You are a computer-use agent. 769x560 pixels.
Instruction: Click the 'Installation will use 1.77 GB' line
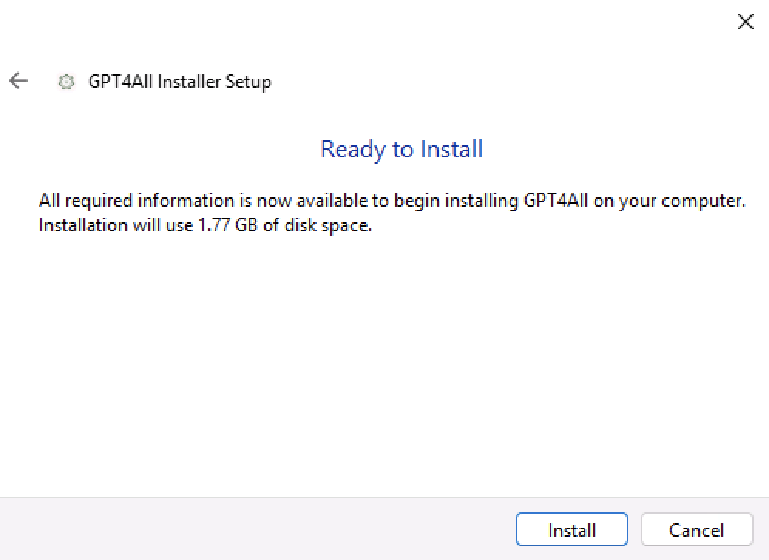tap(205, 225)
